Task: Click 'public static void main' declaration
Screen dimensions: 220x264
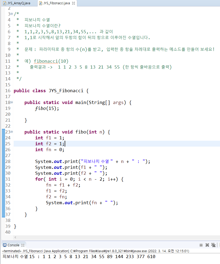Action: tap(78, 103)
